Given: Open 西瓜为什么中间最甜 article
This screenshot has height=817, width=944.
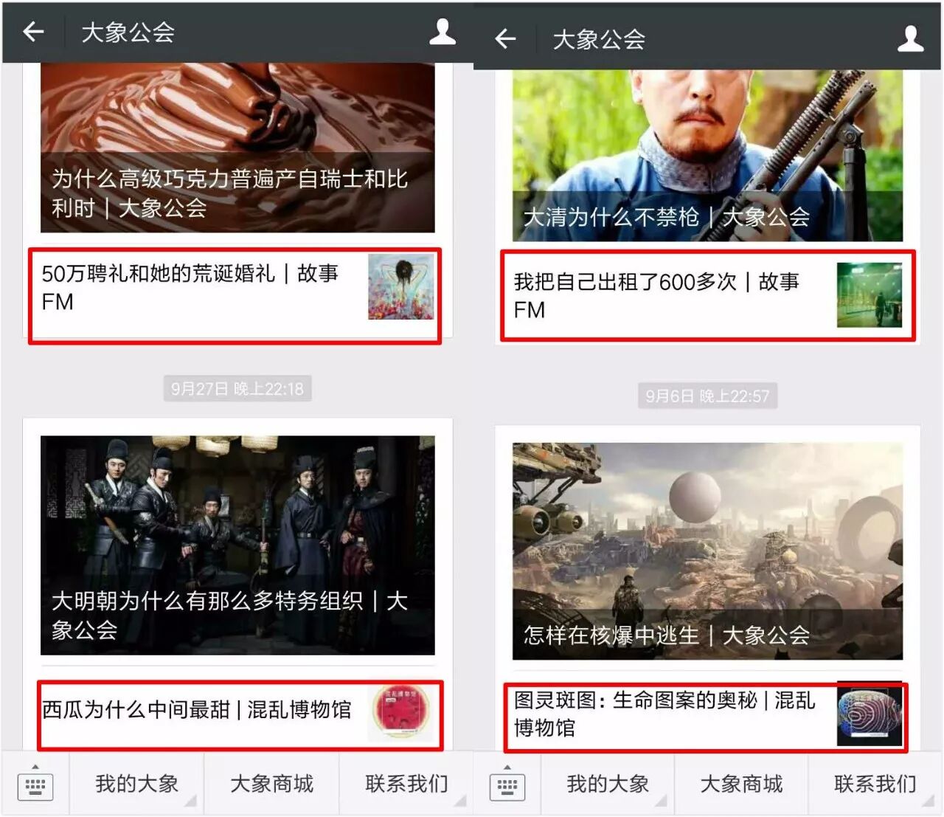Looking at the screenshot, I should click(240, 713).
